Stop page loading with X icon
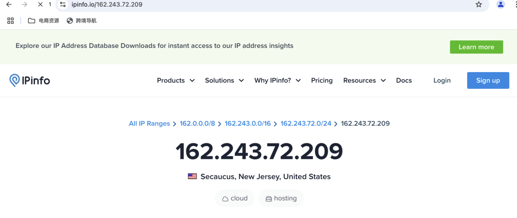Image resolution: width=517 pixels, height=218 pixels. pyautogui.click(x=40, y=5)
